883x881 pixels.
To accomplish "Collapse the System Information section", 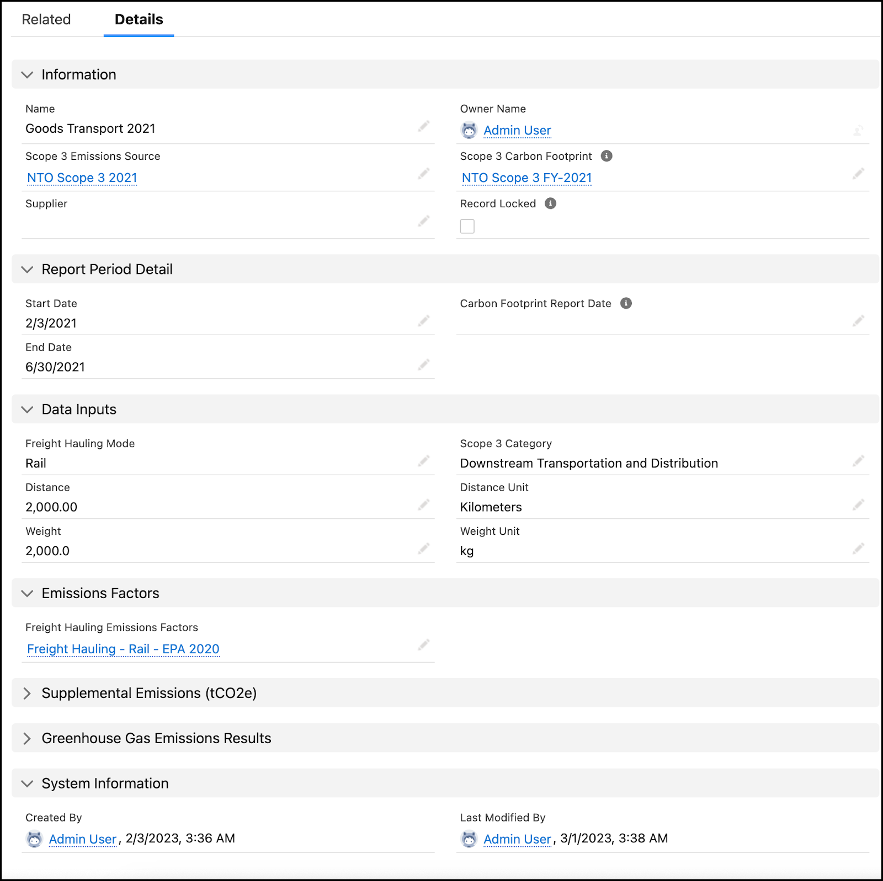I will point(27,783).
